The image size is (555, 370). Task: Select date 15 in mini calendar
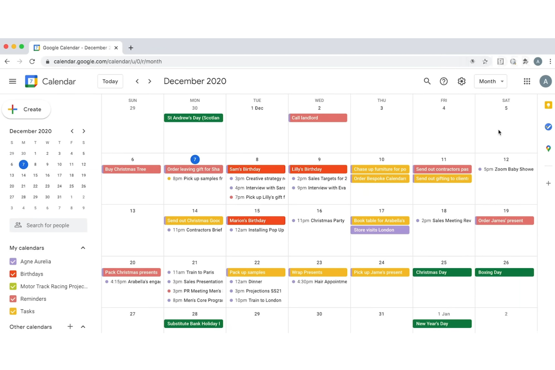[x=35, y=175]
